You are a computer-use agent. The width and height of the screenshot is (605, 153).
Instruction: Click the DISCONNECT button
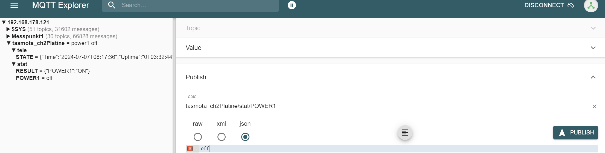click(549, 5)
